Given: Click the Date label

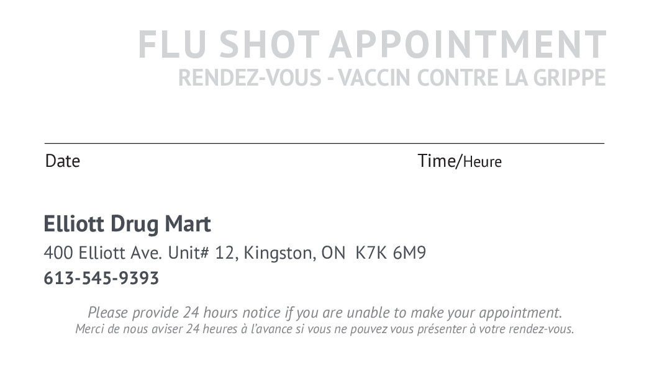Looking at the screenshot, I should pyautogui.click(x=63, y=161).
